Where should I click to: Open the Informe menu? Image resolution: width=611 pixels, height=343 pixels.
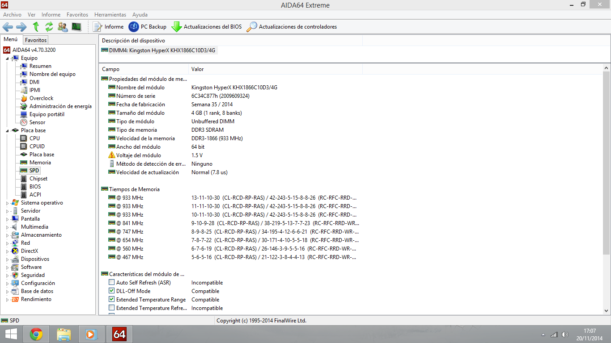[51, 15]
